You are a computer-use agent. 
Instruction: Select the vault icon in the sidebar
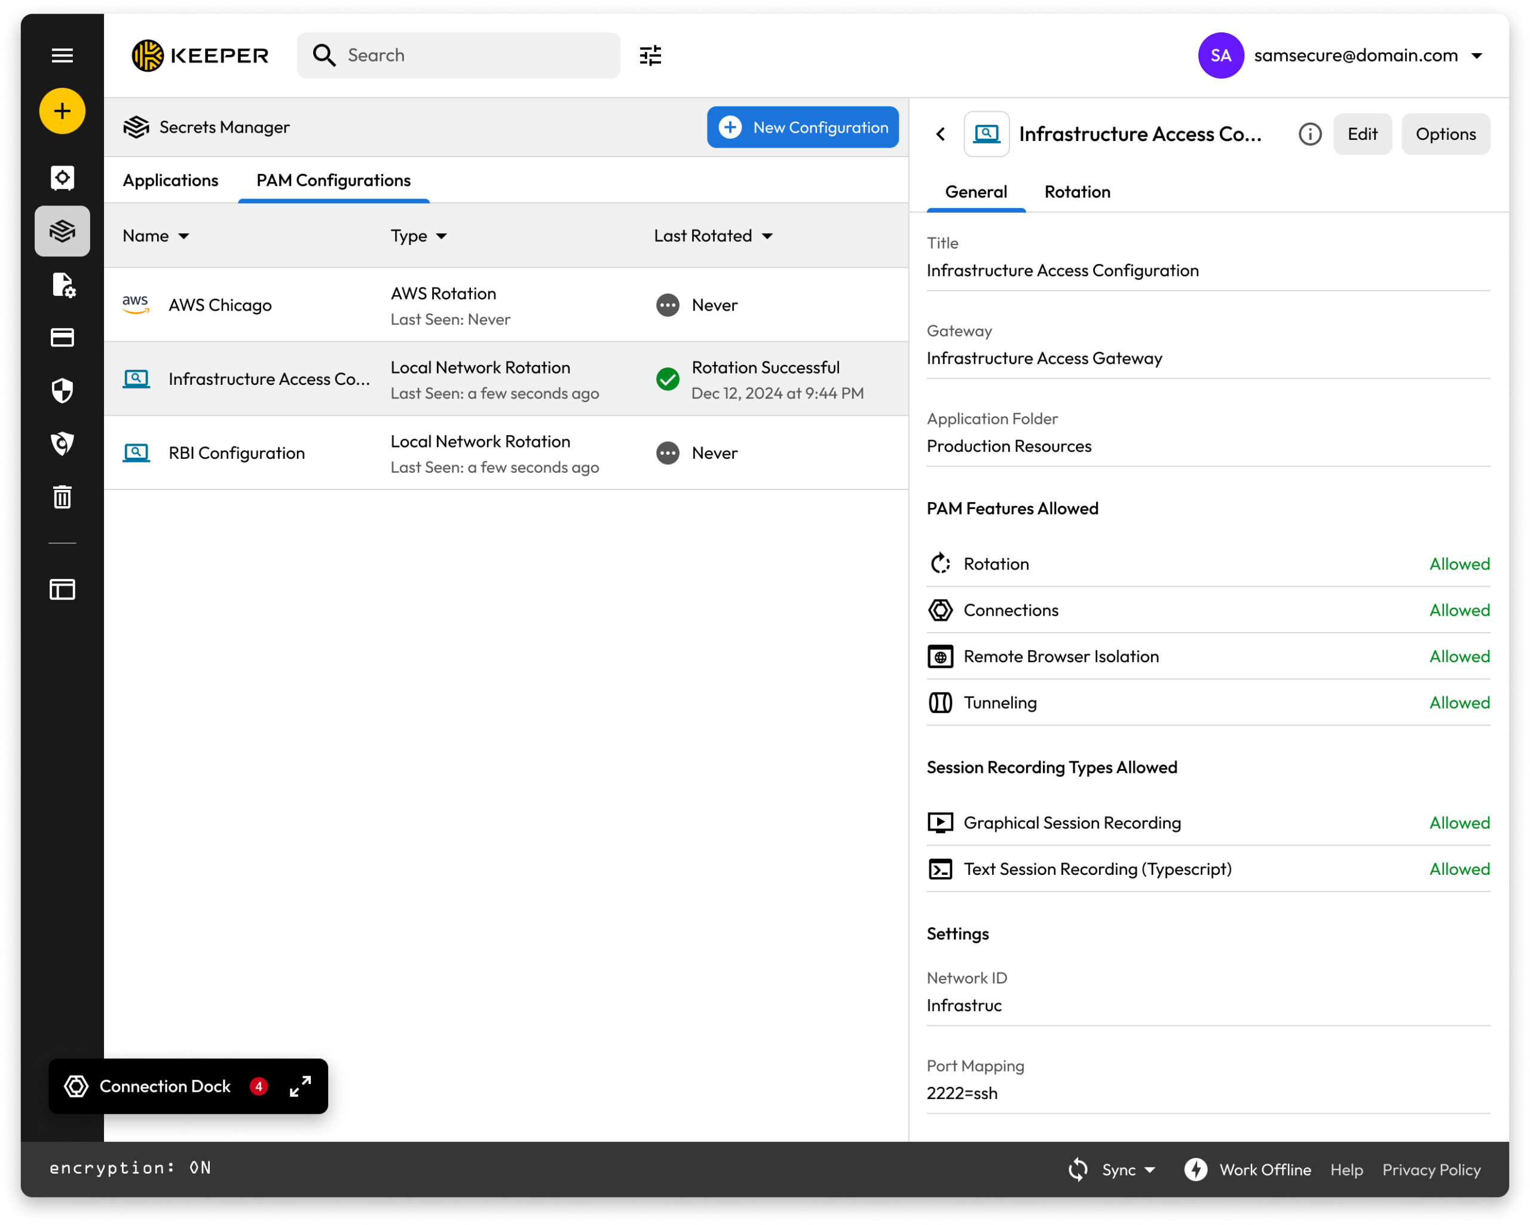pyautogui.click(x=62, y=177)
